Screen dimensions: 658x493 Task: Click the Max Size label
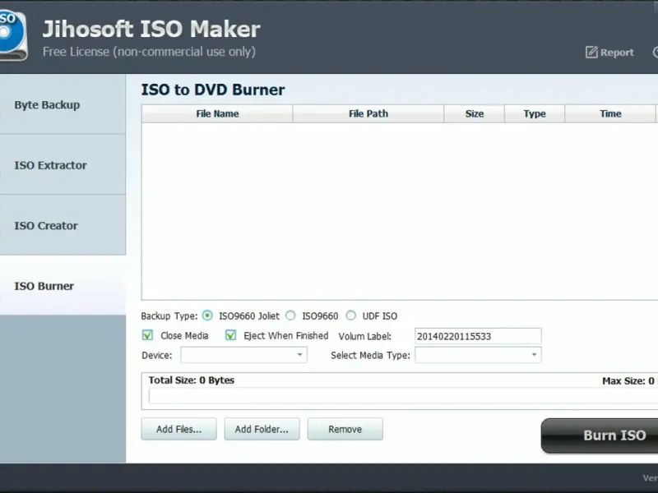628,381
